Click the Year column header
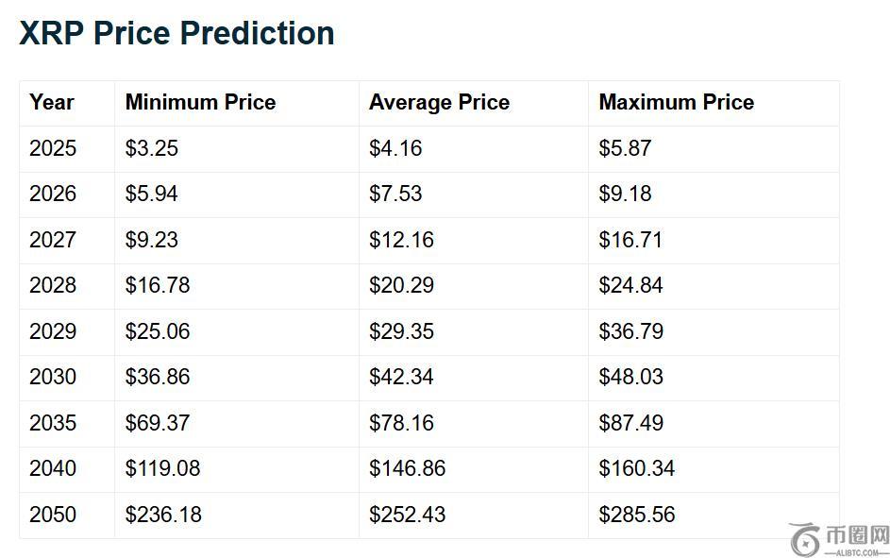This screenshot has width=890, height=558. 51,103
